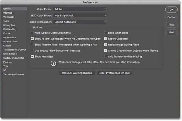Select Plug-Ins preferences category

pyautogui.click(x=7, y=62)
